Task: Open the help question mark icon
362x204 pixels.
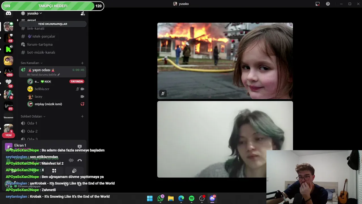Action: (328, 4)
